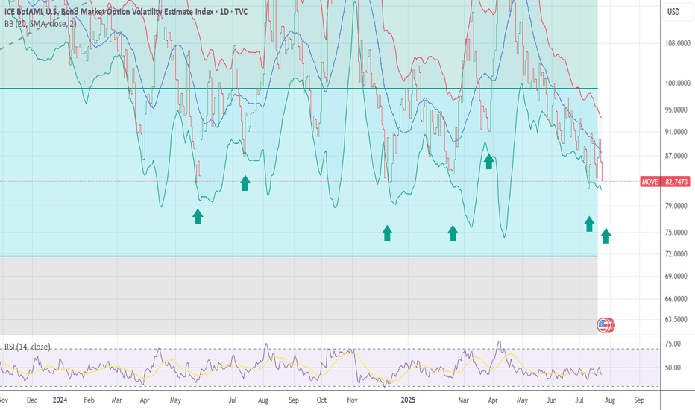Viewport: 695px width, 410px height.
Task: Click the 95.0000 price scale label
Action: coord(677,110)
